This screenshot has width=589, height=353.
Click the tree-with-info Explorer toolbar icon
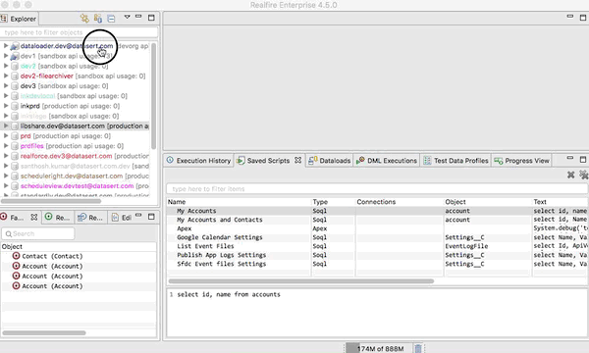pyautogui.click(x=98, y=18)
